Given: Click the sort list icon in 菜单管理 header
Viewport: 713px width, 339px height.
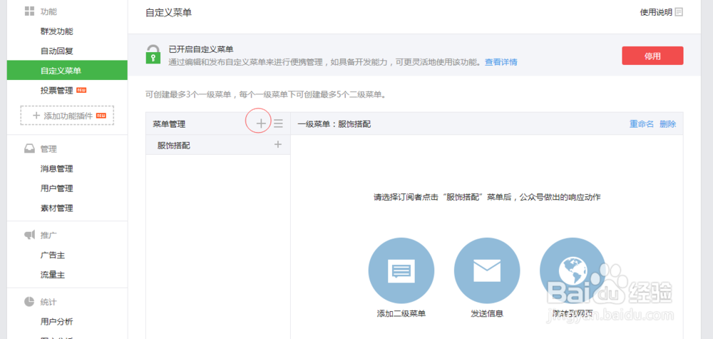Looking at the screenshot, I should pos(278,123).
